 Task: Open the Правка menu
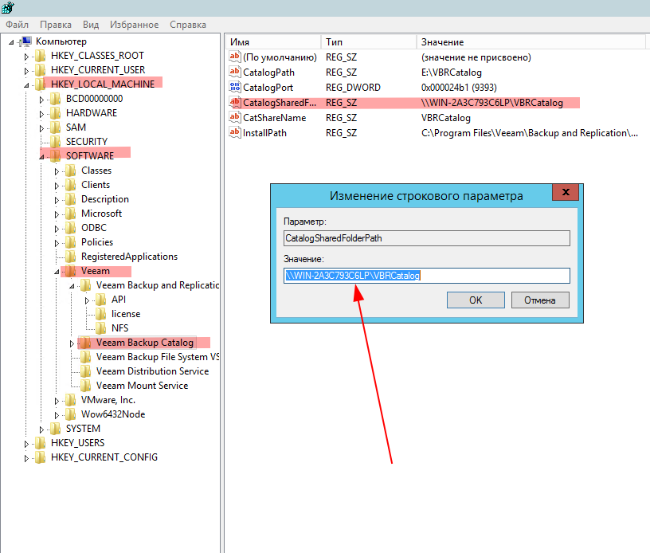pyautogui.click(x=56, y=25)
